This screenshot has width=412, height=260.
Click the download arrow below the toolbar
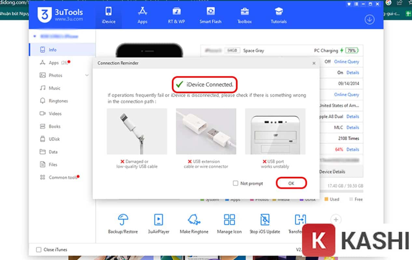369,19
